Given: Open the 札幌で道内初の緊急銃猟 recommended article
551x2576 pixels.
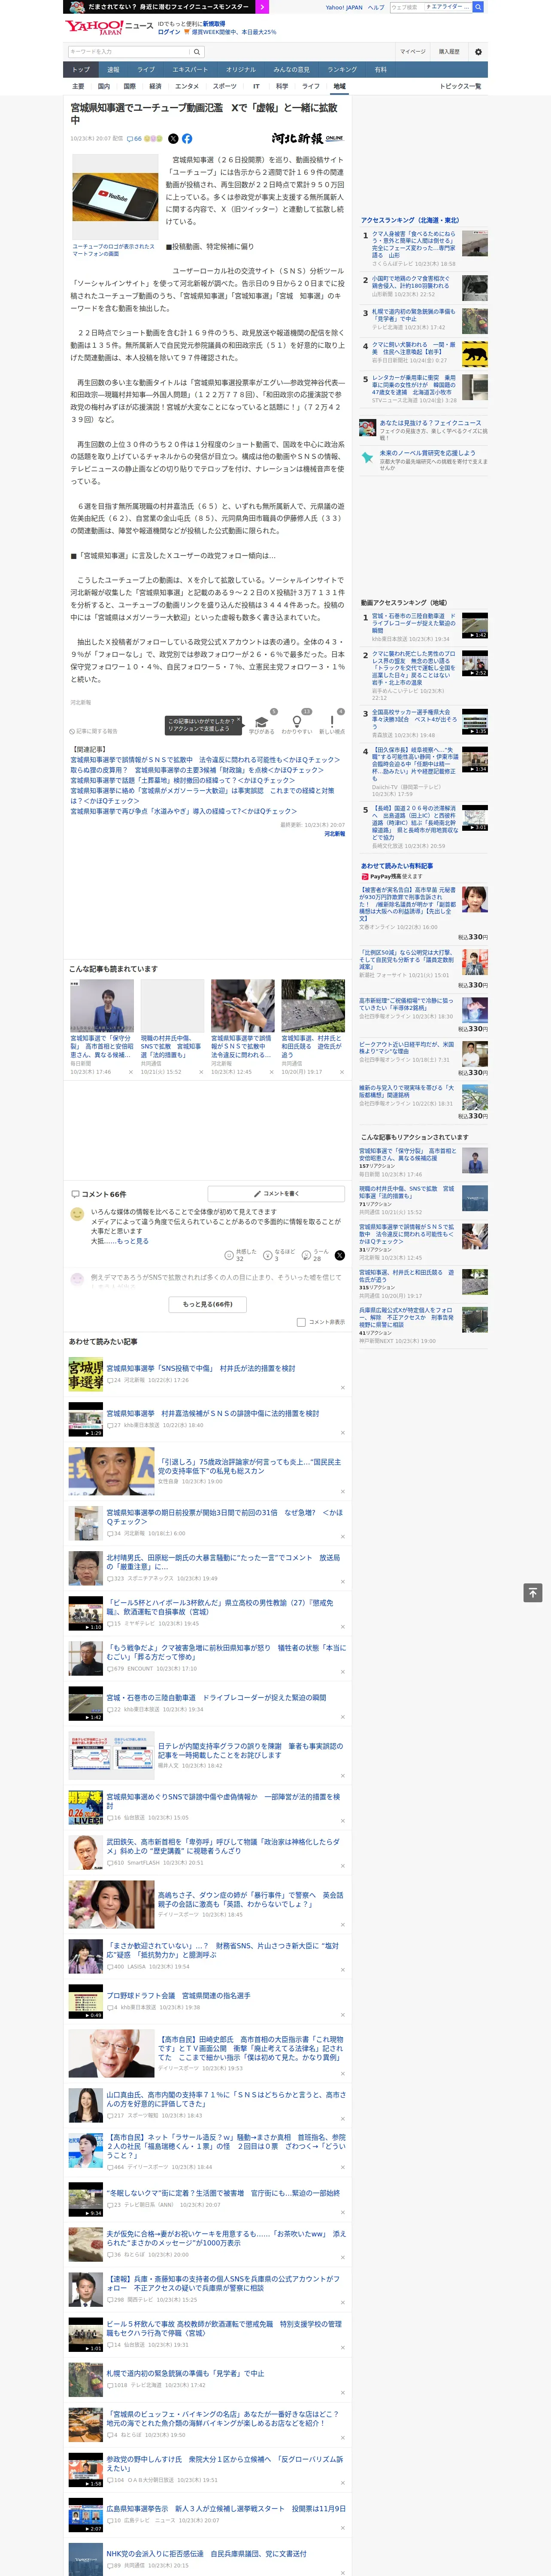Looking at the screenshot, I should pyautogui.click(x=185, y=2373).
